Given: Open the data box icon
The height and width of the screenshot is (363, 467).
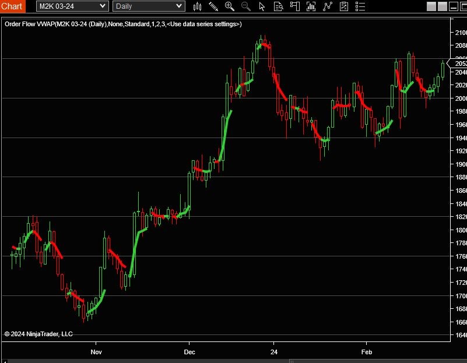Looking at the screenshot, I should [279, 6].
